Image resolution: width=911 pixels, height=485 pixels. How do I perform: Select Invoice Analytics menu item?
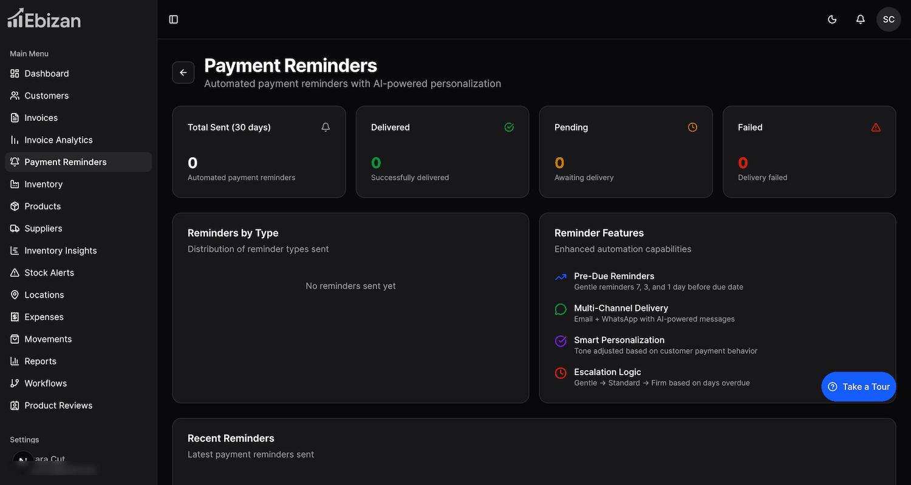coord(58,140)
